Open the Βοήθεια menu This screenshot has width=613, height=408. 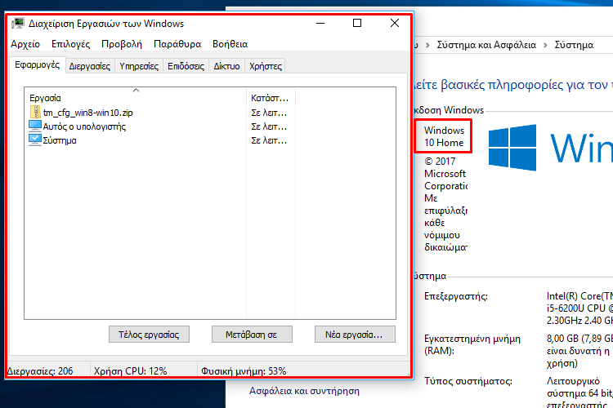[x=230, y=44]
